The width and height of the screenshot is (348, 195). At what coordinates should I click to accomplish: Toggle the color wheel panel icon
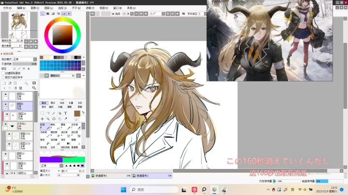pyautogui.click(x=43, y=13)
